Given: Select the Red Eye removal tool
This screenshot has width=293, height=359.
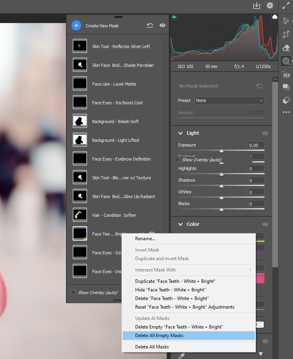Looking at the screenshot, I should [286, 75].
